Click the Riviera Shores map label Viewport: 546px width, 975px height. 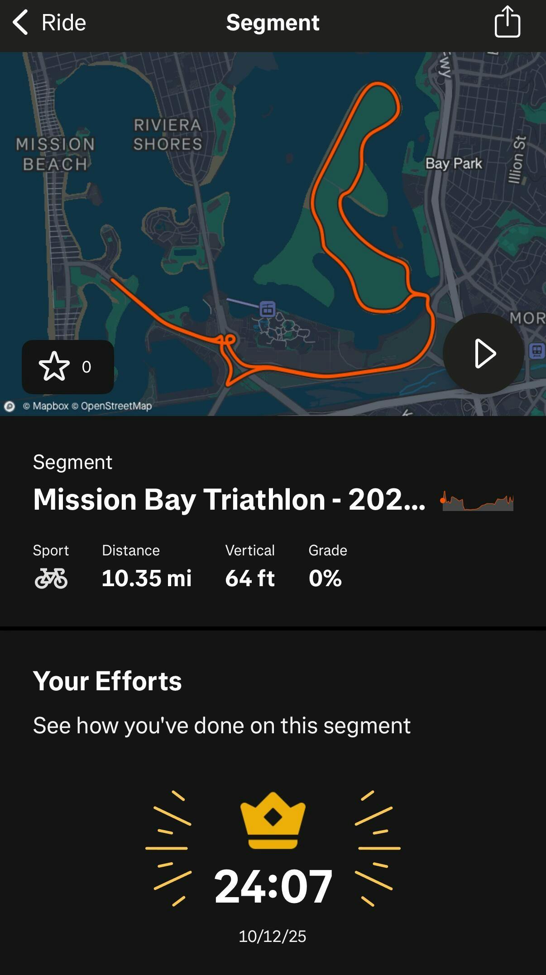tap(168, 134)
